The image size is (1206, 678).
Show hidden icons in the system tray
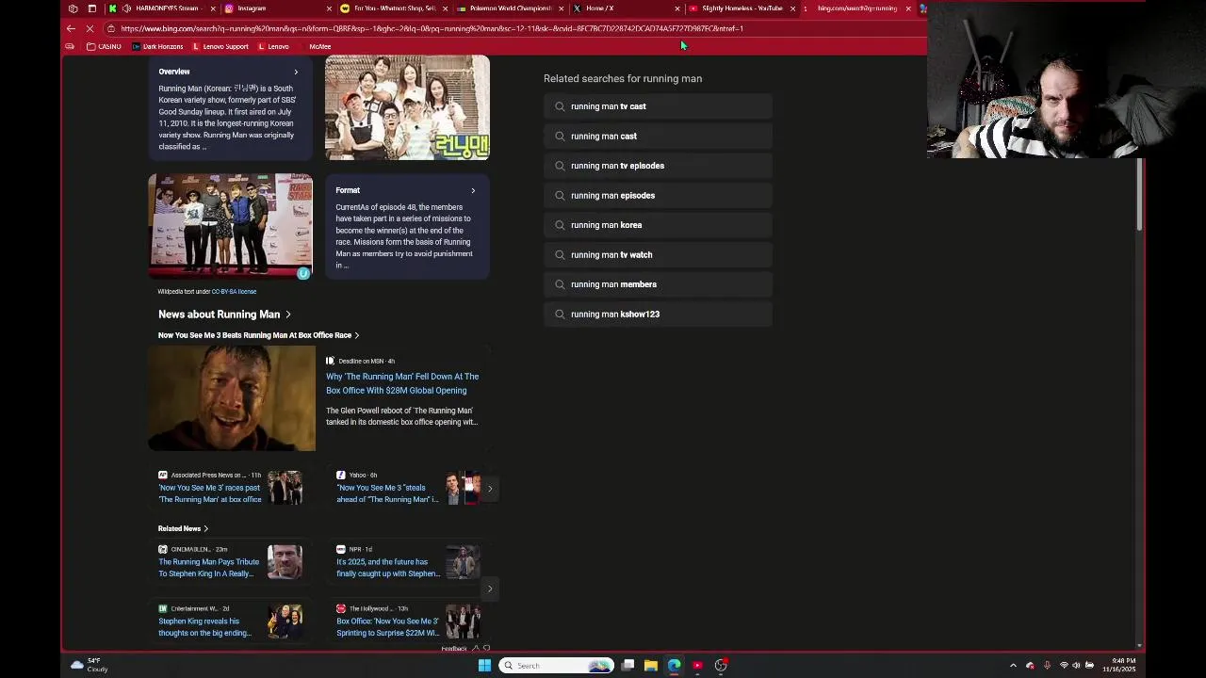(x=1014, y=666)
